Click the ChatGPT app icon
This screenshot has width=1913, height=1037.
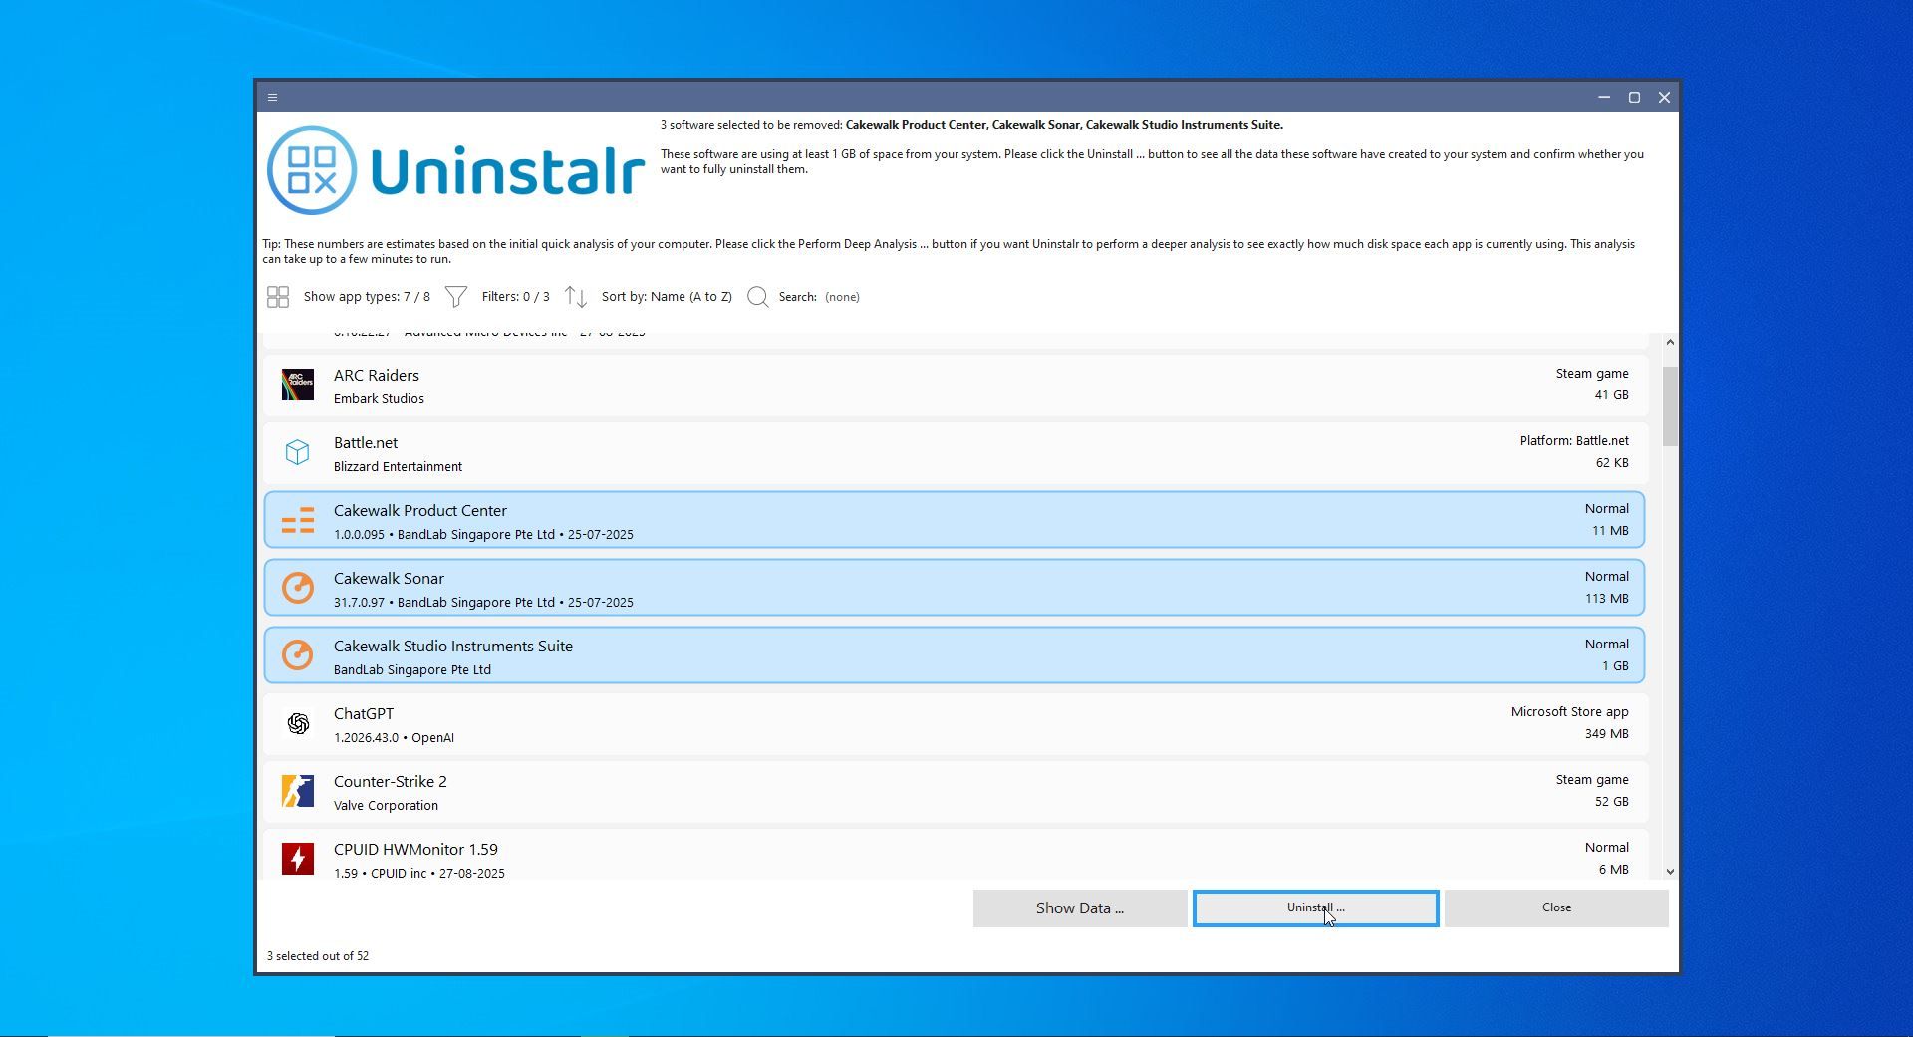coord(298,723)
